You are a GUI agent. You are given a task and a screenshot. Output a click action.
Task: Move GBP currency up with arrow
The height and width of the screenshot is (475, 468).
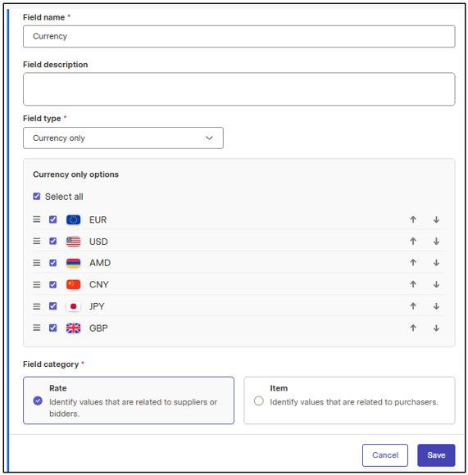point(413,328)
